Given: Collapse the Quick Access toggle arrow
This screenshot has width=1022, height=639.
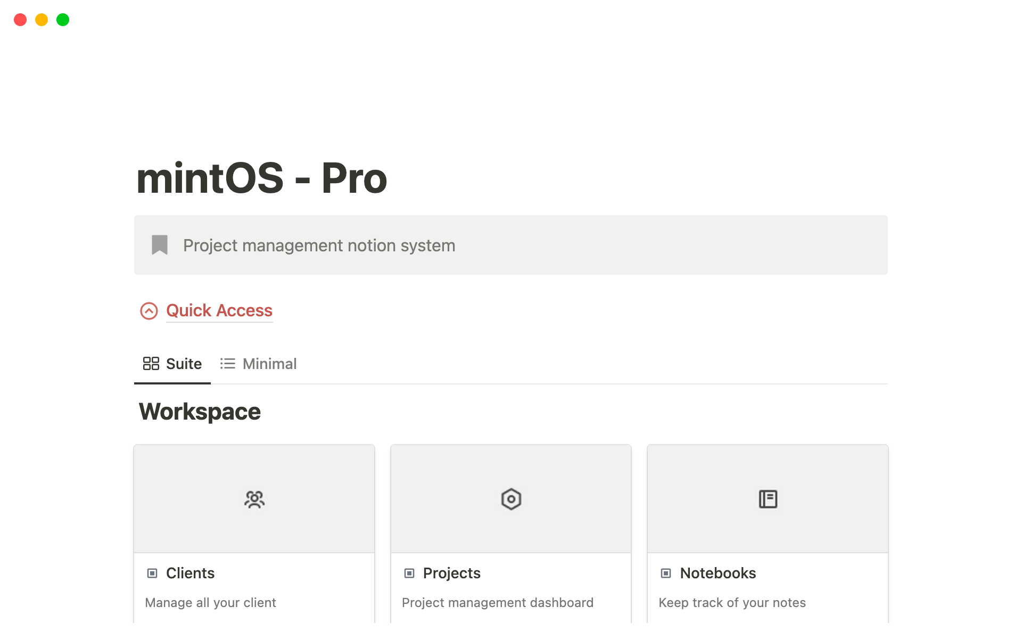Looking at the screenshot, I should tap(149, 311).
